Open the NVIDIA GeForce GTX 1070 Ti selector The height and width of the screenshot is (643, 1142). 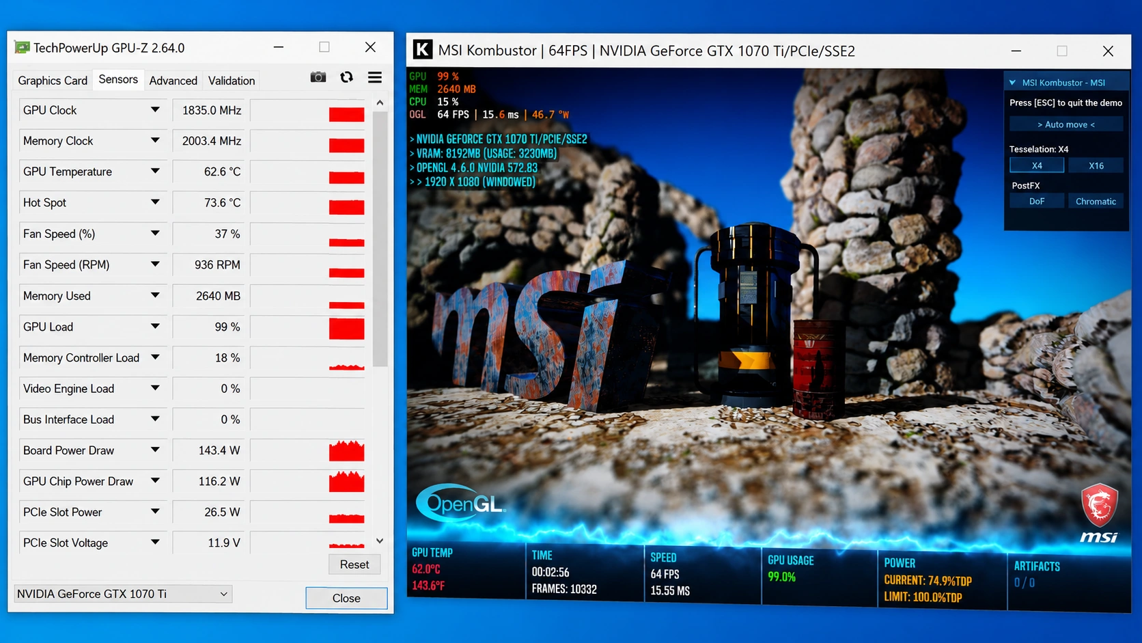coord(123,594)
